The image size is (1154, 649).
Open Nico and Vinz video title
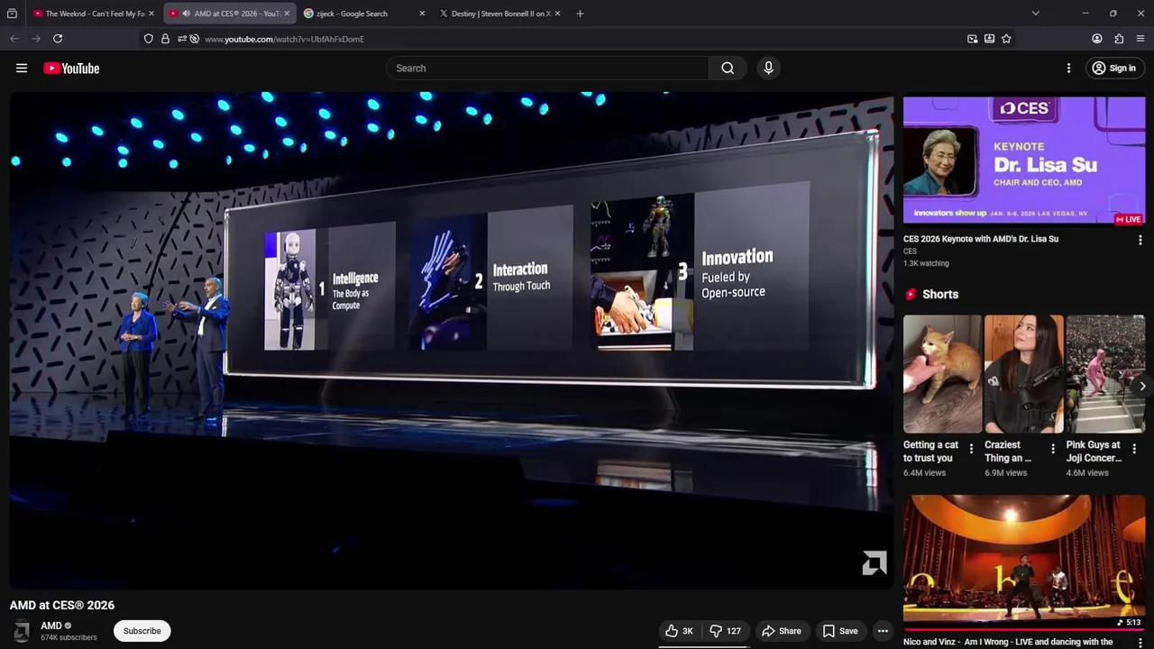[x=1008, y=642]
